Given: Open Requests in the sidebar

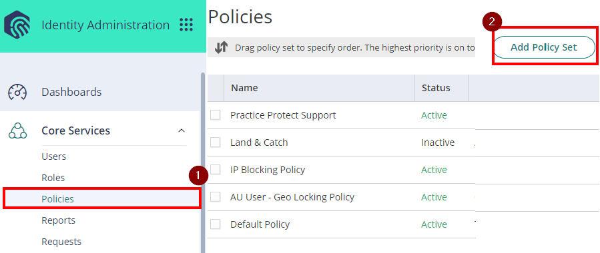Looking at the screenshot, I should [x=61, y=242].
